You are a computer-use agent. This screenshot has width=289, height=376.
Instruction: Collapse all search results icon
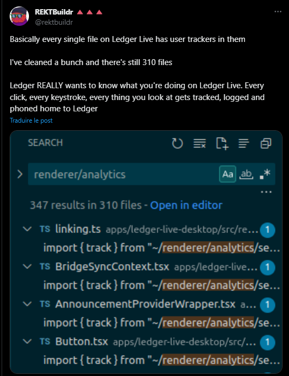click(266, 144)
